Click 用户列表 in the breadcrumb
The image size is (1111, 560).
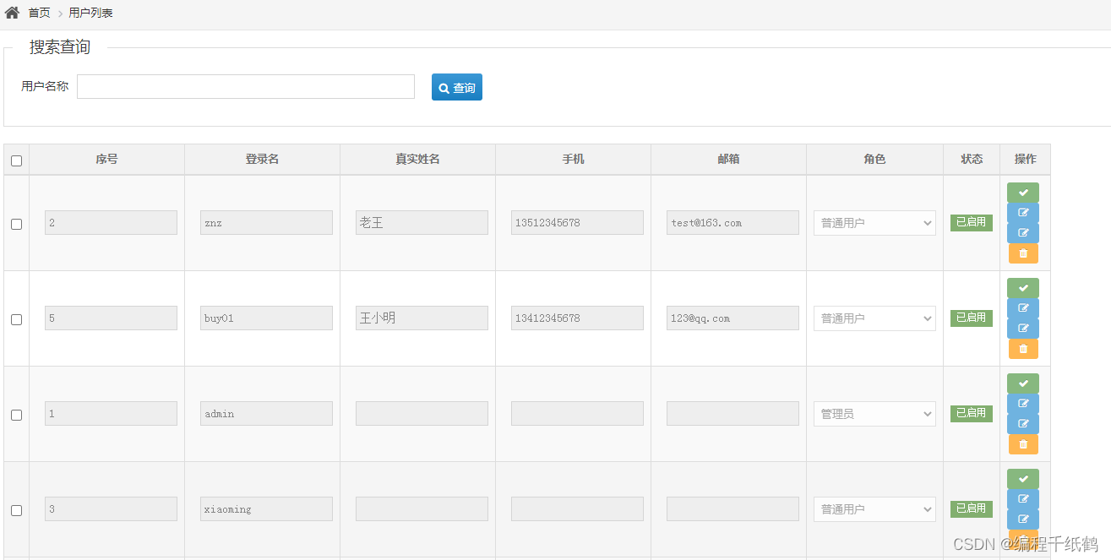coord(90,13)
